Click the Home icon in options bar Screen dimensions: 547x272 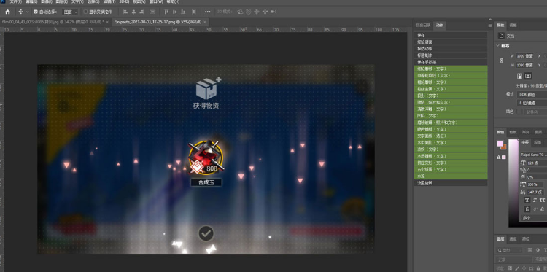click(x=8, y=12)
